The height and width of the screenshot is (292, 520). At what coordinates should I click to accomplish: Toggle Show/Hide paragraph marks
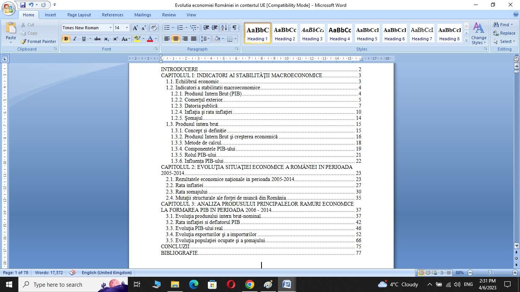(x=234, y=28)
